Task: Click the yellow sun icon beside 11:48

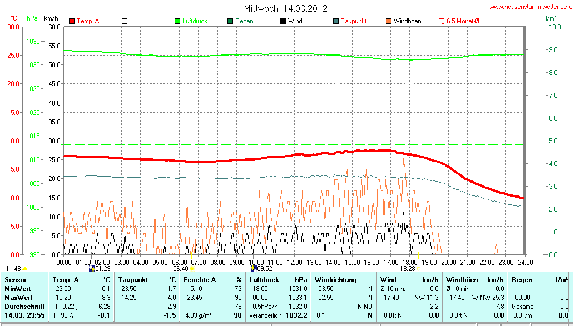Action: coord(24,269)
